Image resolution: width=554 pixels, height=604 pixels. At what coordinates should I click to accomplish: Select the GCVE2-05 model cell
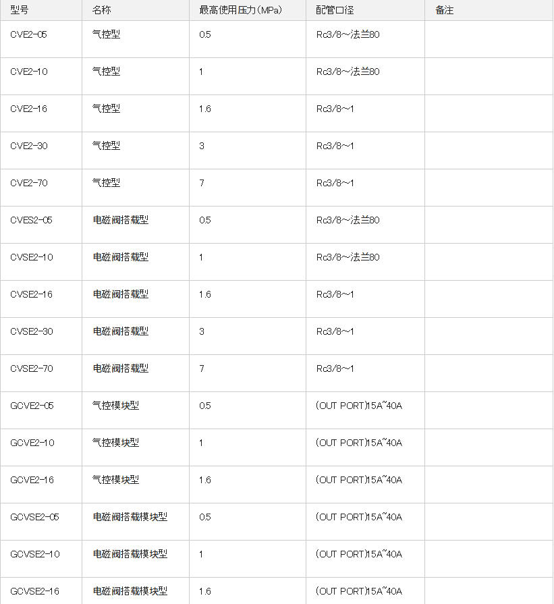[32, 406]
